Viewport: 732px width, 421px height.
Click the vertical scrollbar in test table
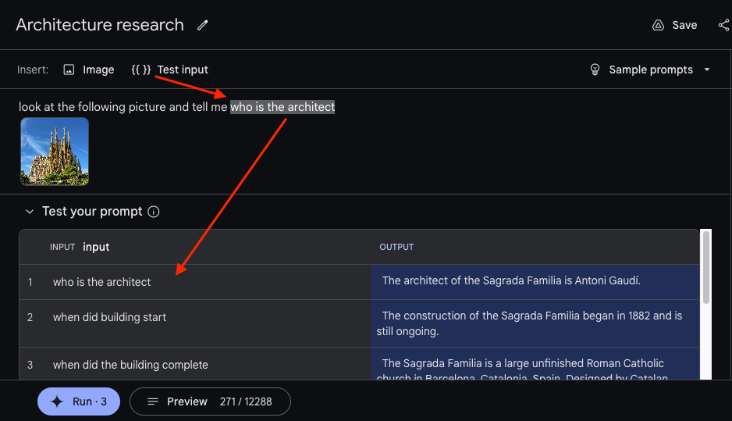click(706, 267)
